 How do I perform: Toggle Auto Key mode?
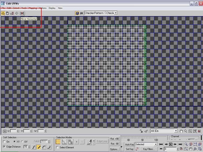point(129,144)
